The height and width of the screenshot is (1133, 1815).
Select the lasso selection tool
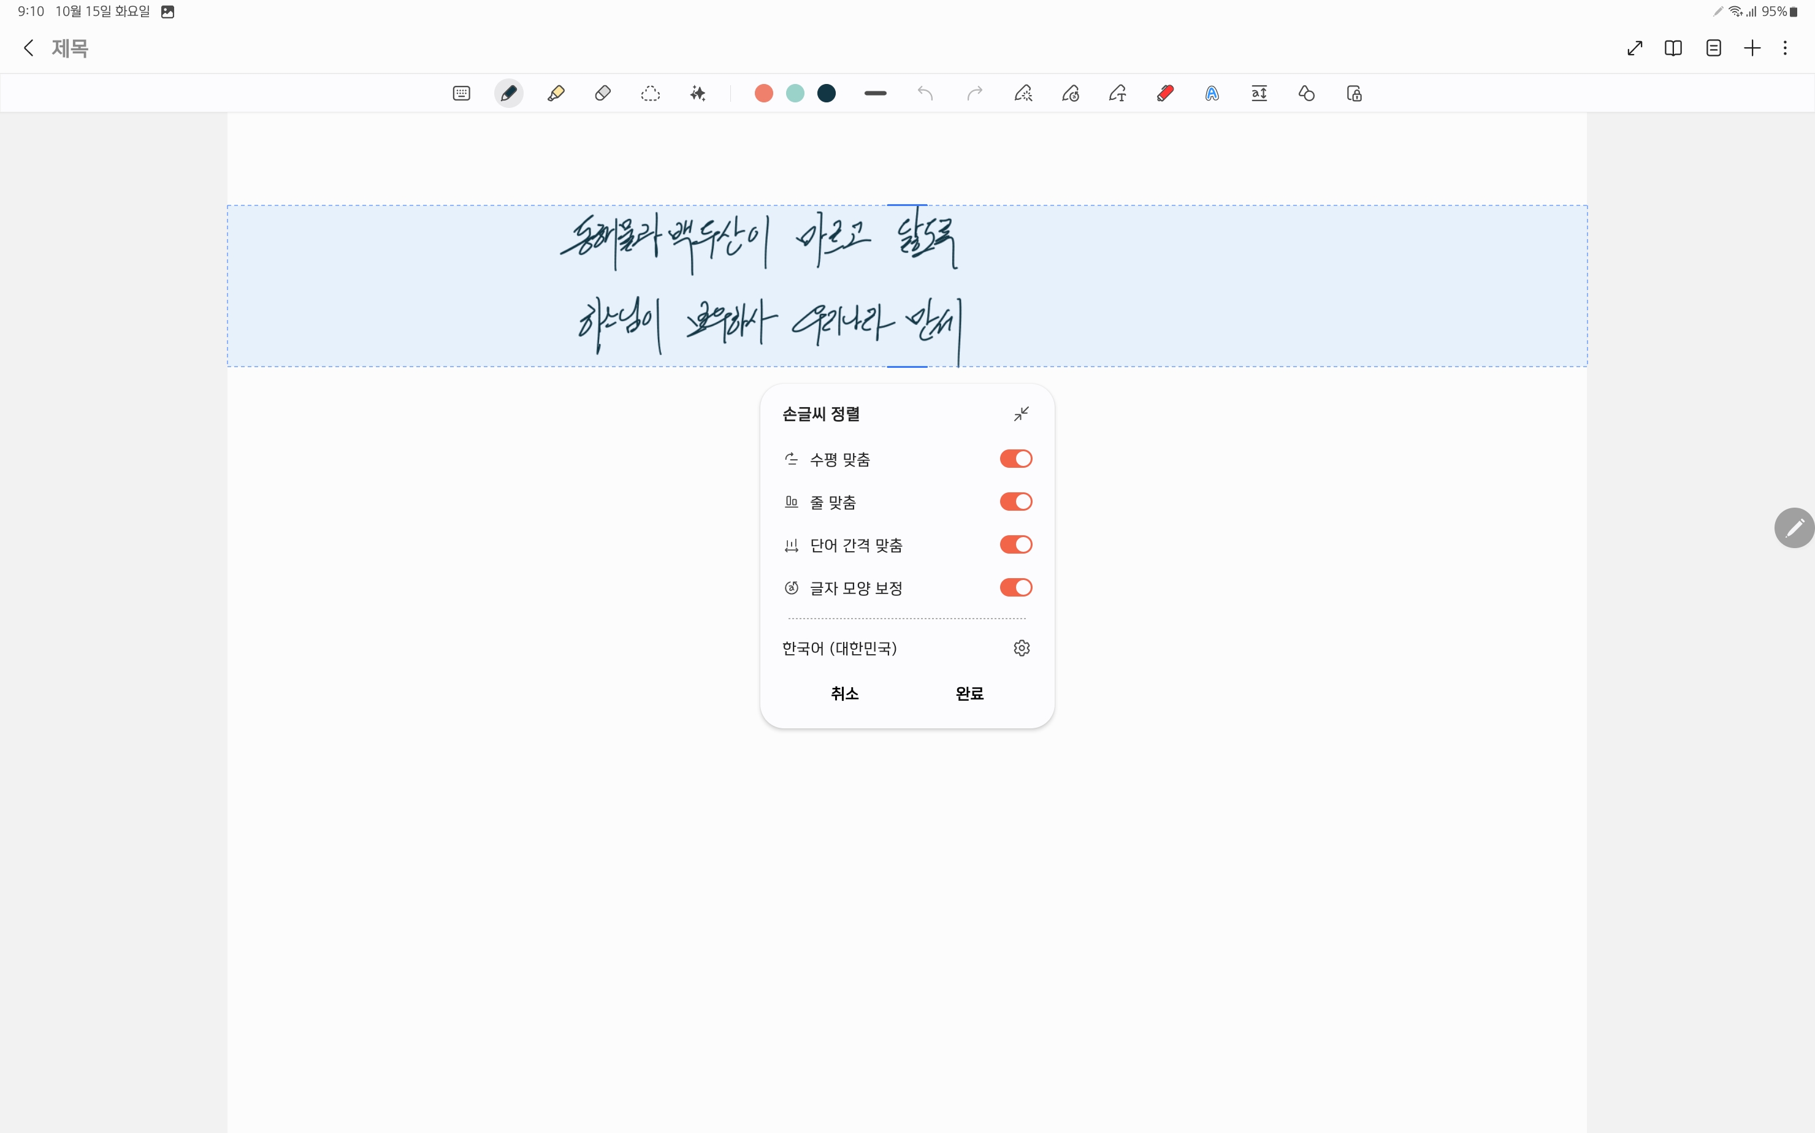651,94
